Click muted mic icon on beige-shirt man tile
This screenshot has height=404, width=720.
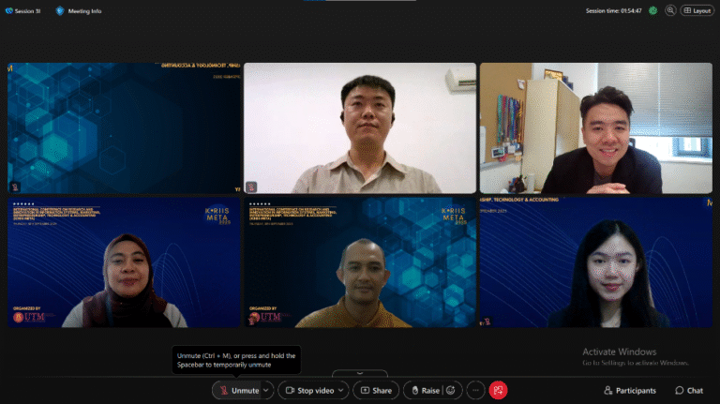251,187
